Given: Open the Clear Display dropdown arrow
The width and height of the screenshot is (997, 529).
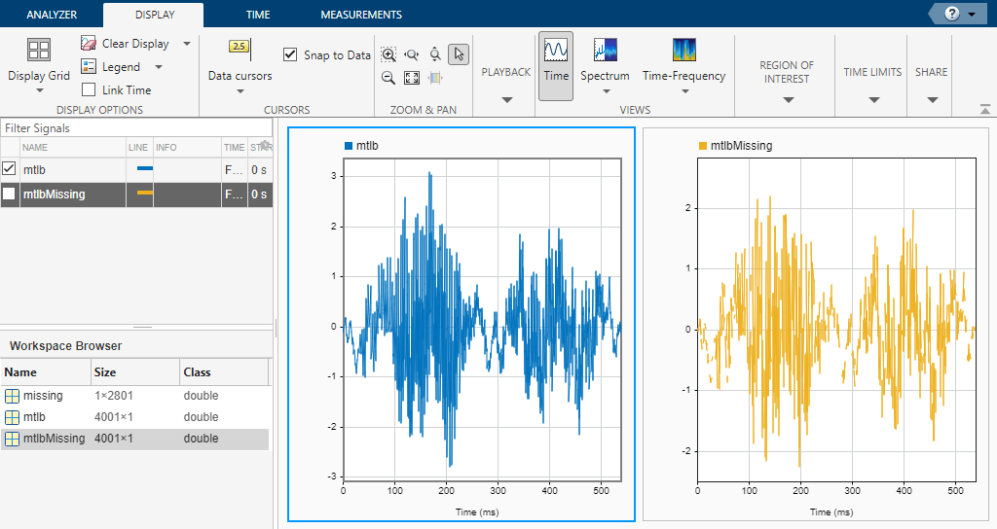Looking at the screenshot, I should [x=187, y=44].
